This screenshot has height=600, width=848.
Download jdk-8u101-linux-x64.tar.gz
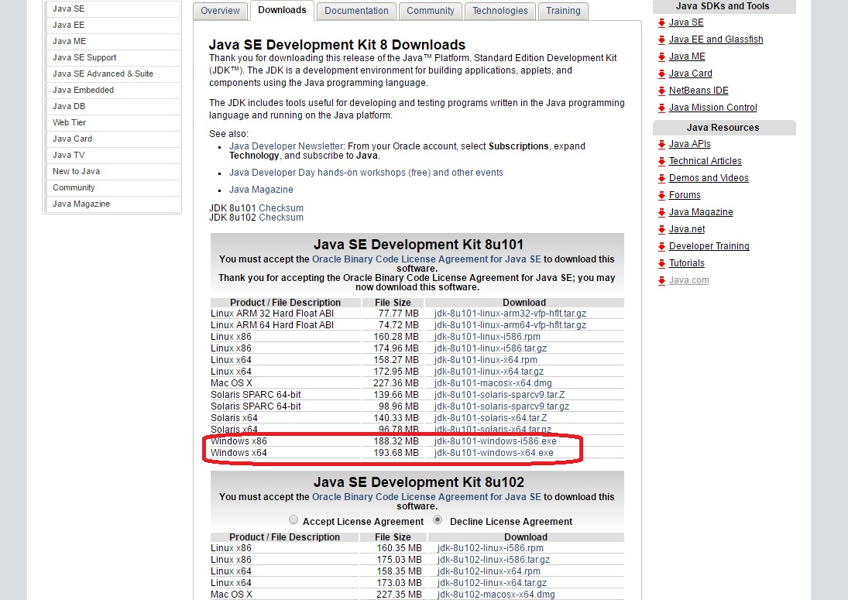(x=489, y=372)
